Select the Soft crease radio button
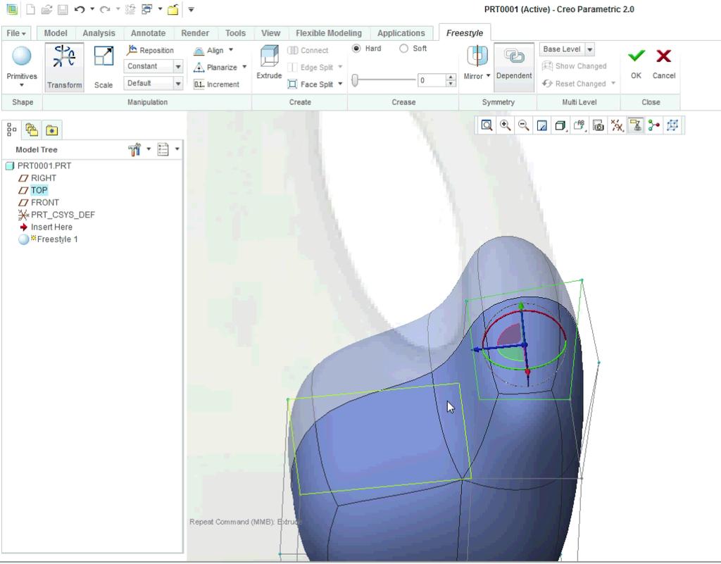This screenshot has height=564, width=721. 403,49
